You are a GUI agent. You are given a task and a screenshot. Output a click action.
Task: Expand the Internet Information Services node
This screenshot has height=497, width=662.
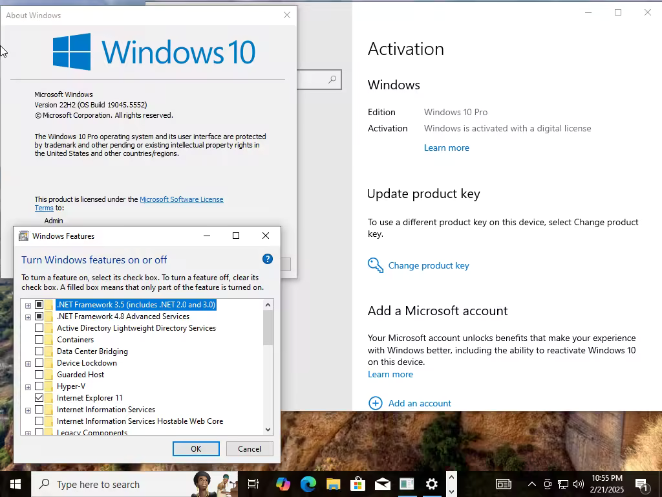point(28,410)
